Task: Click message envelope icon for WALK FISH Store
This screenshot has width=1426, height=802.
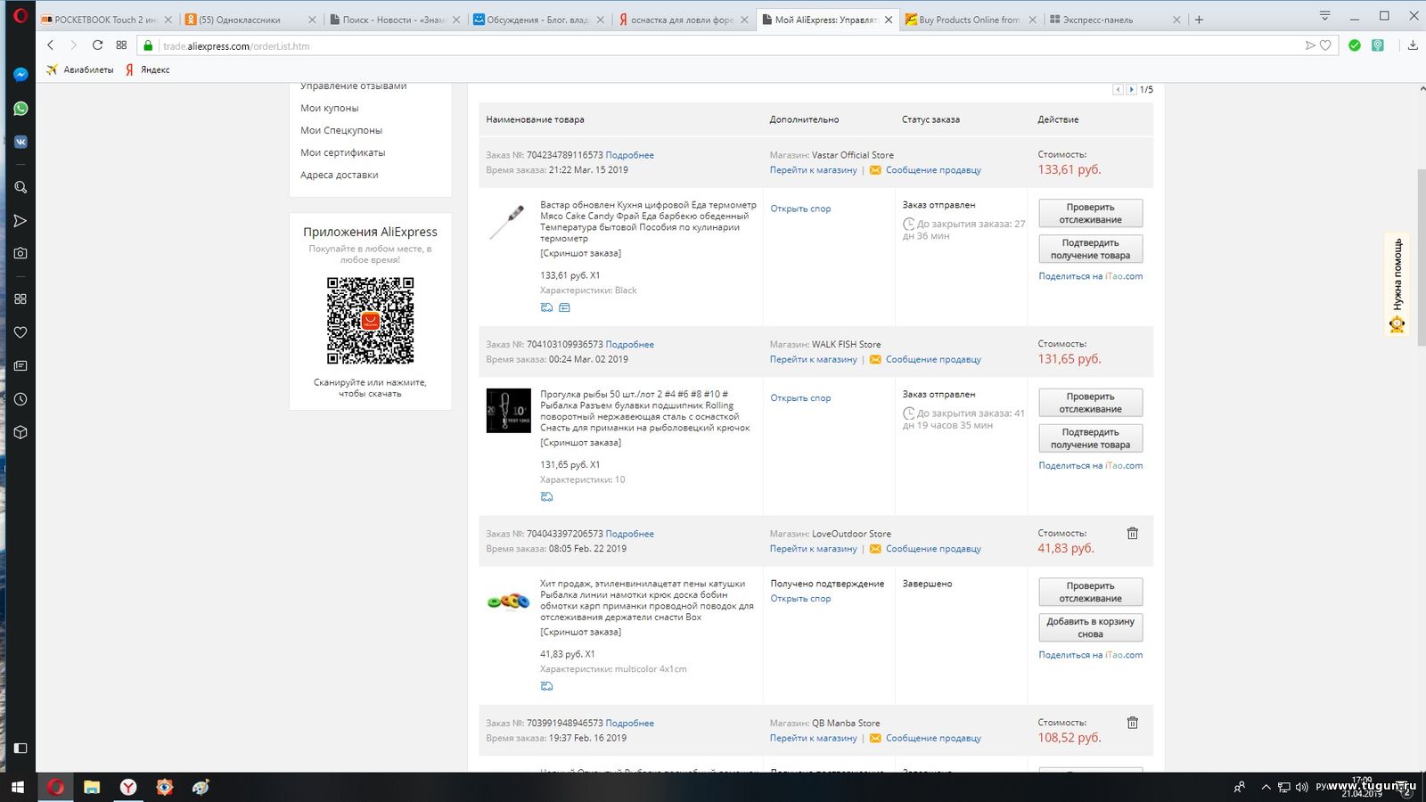Action: click(875, 360)
